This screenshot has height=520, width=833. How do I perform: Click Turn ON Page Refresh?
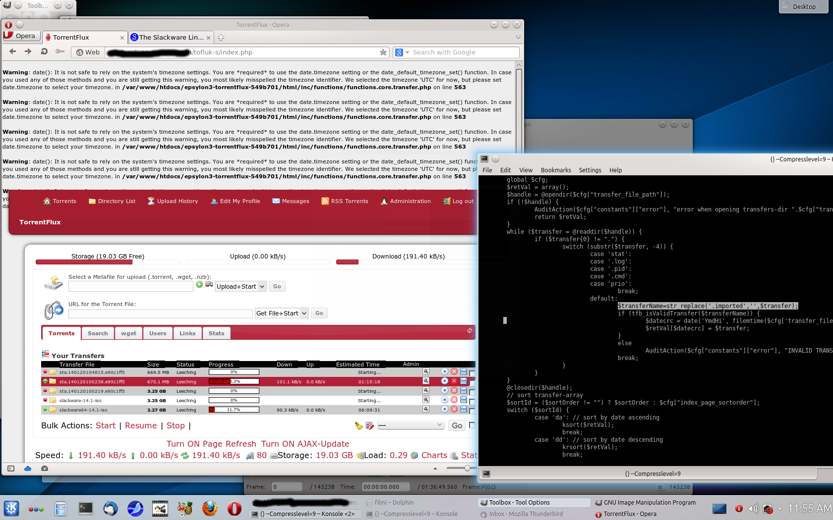click(211, 444)
